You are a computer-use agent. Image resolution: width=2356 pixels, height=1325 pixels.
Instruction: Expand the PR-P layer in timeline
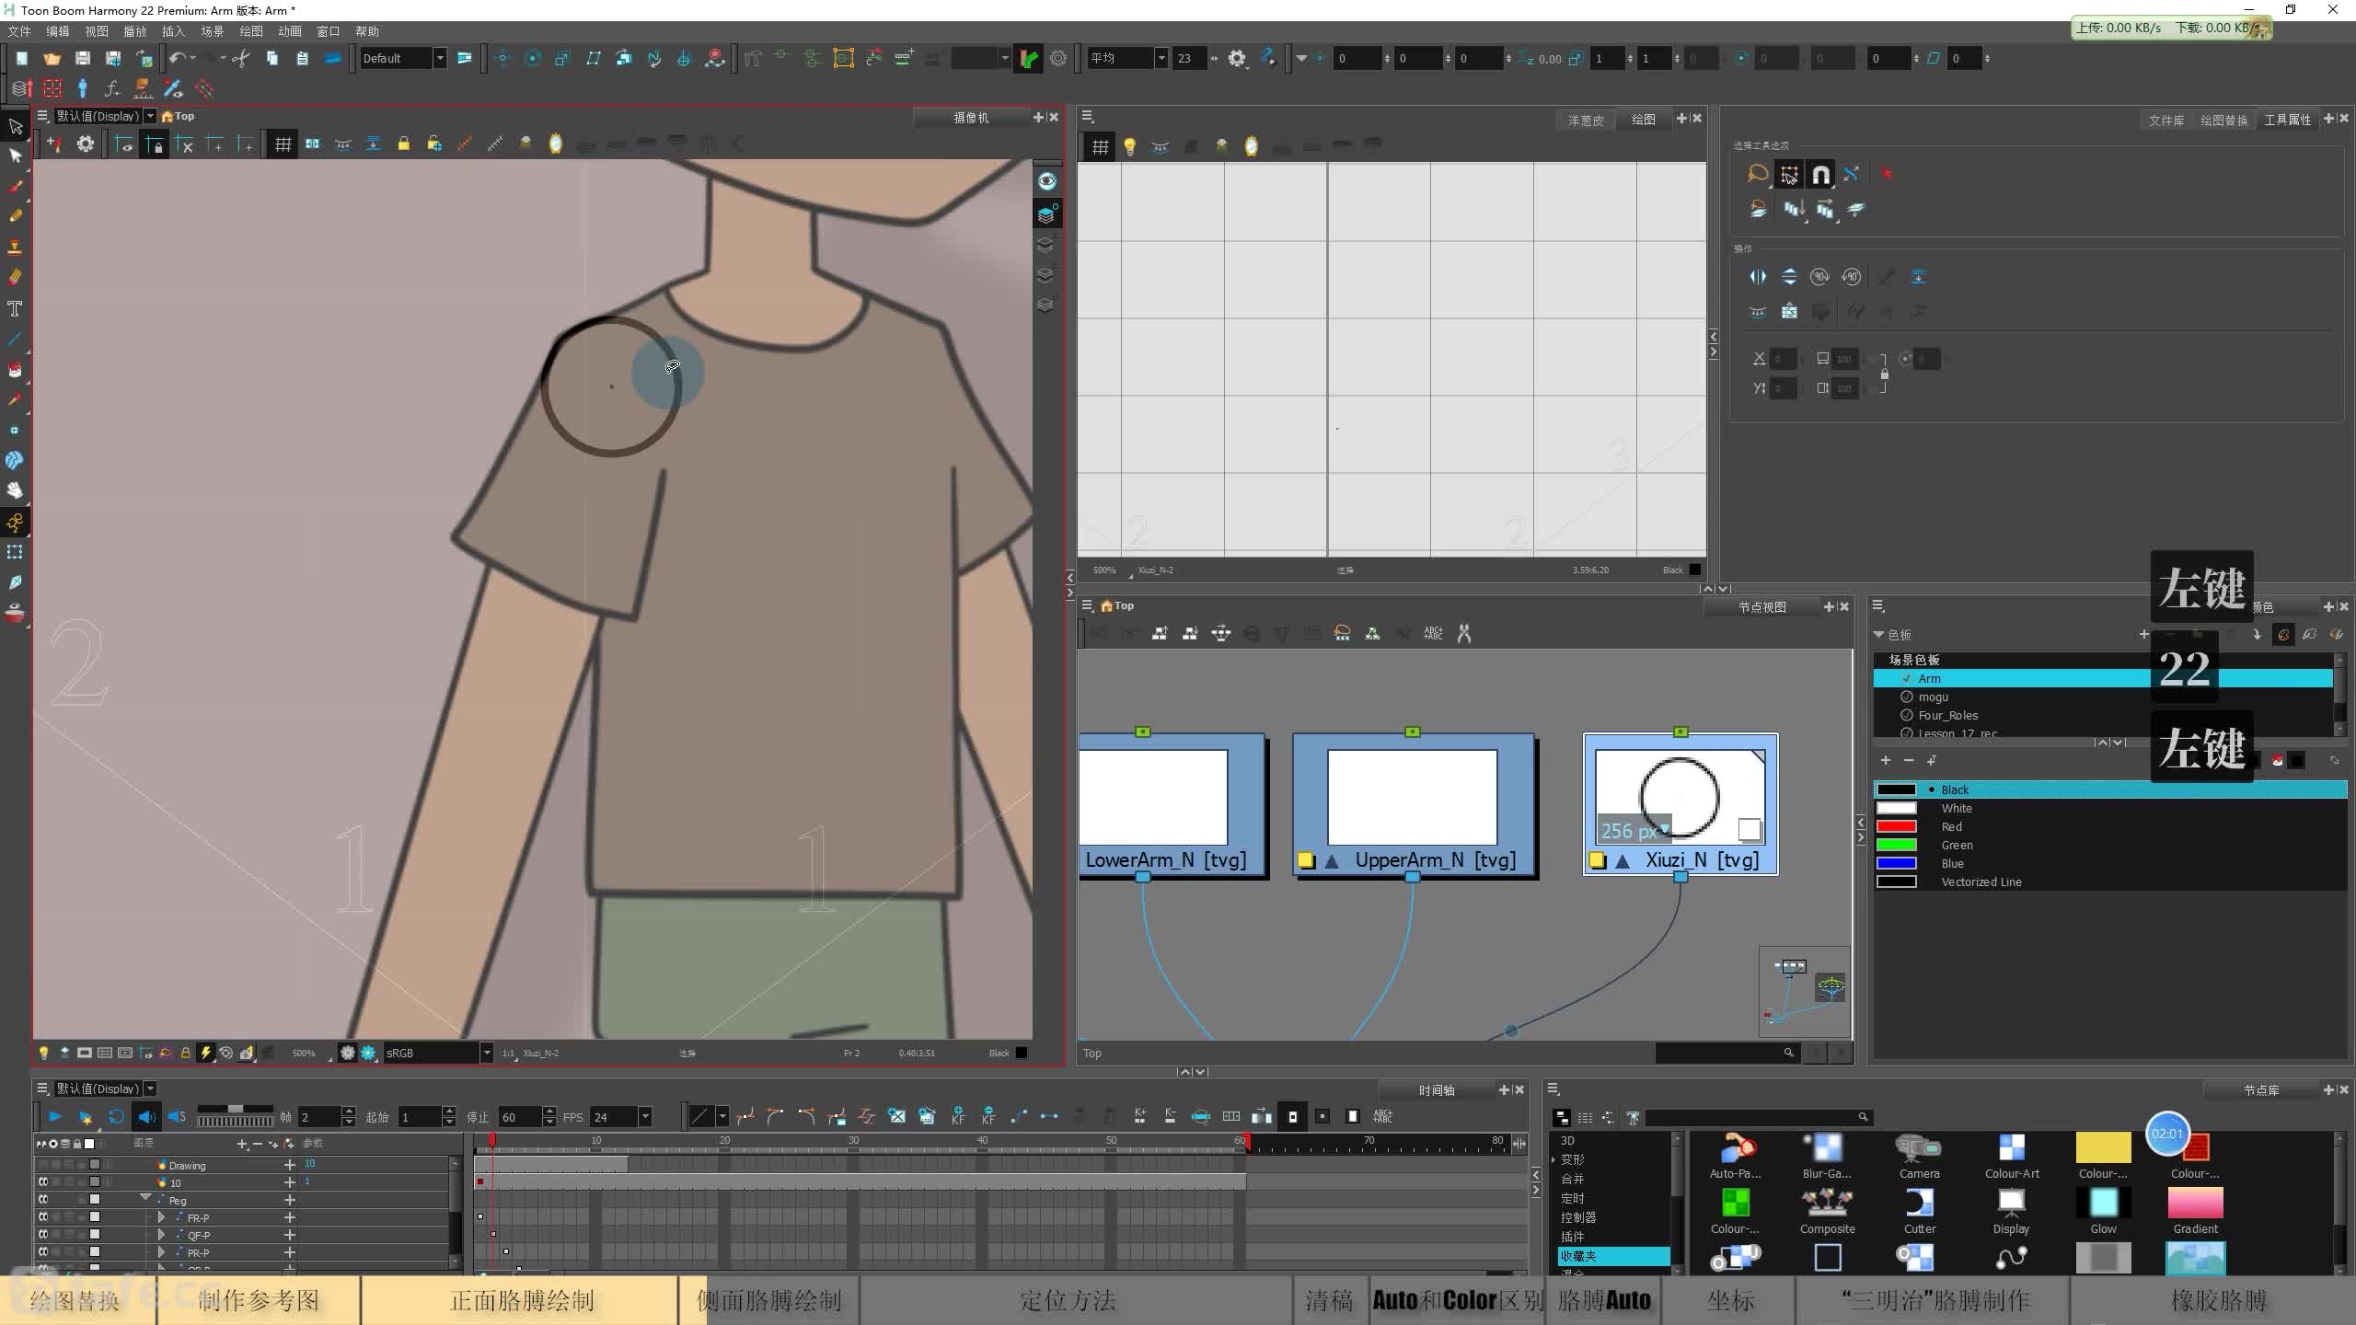coord(161,1252)
